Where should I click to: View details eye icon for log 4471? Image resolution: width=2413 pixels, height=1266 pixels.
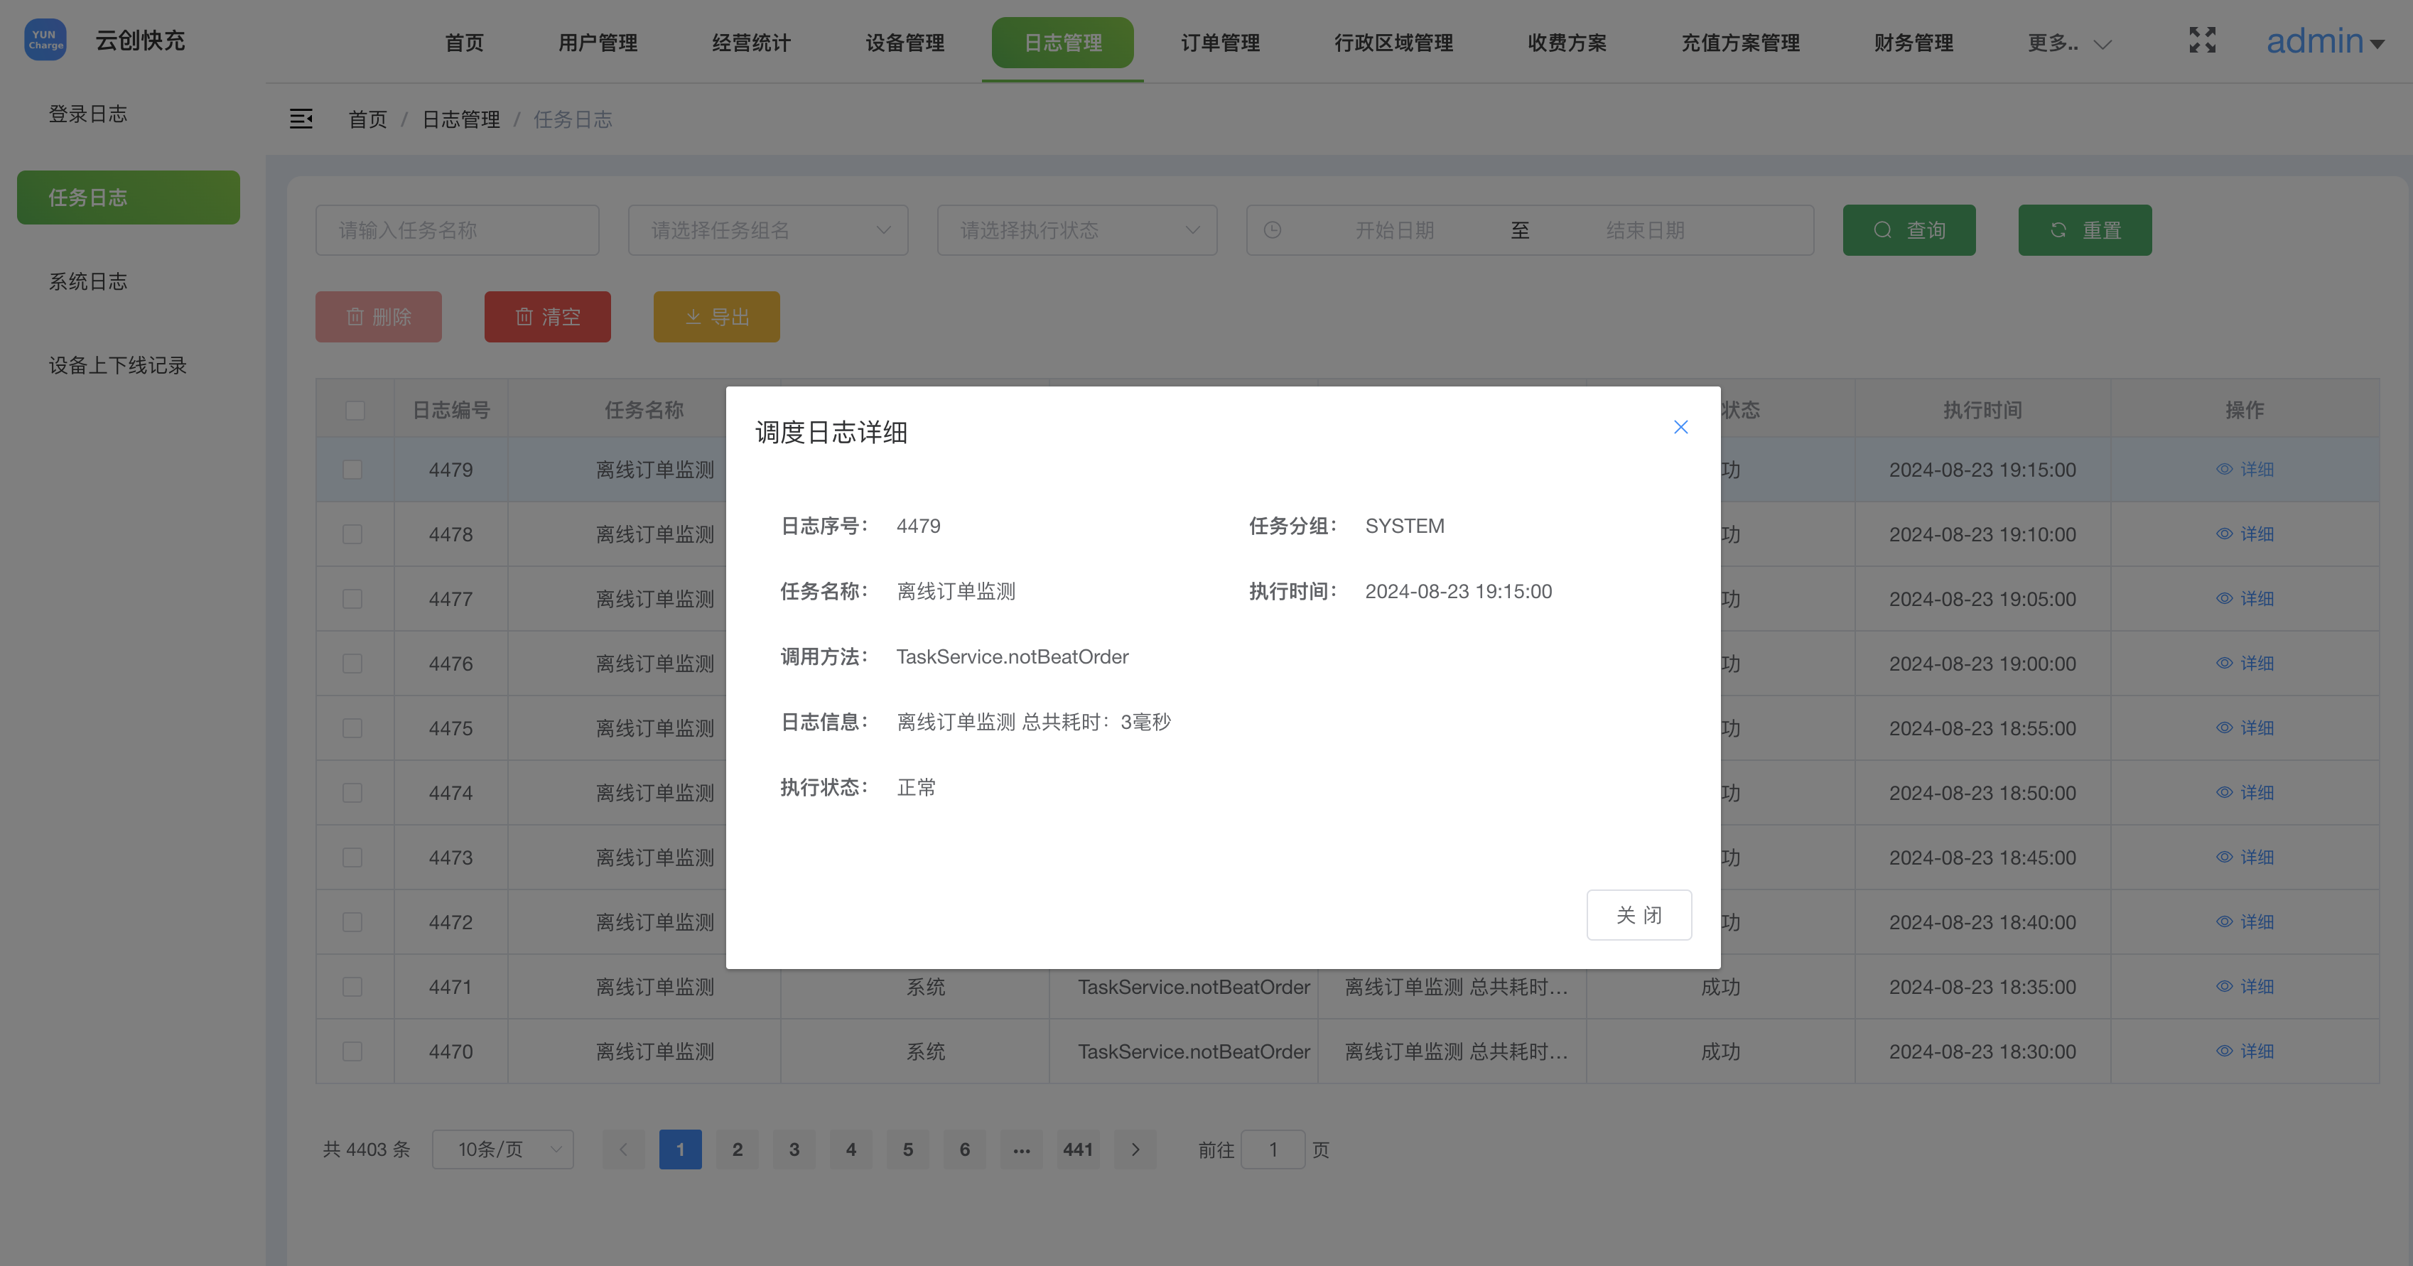pos(2224,986)
